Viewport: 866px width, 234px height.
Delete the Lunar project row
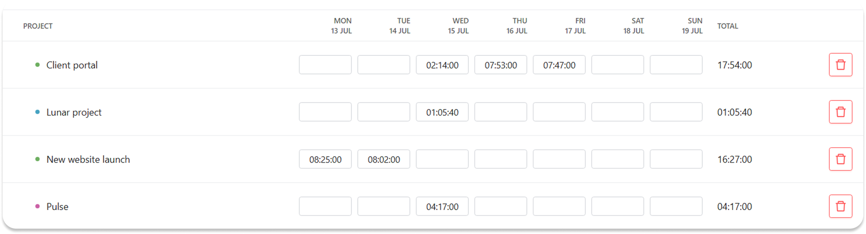[840, 112]
